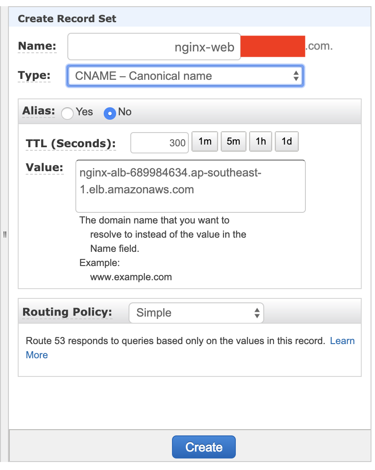
Task: Set TTL to 1h preset
Action: [261, 141]
